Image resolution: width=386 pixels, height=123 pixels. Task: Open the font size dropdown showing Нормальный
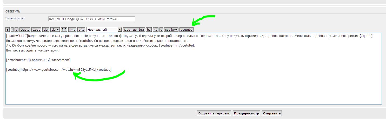point(104,30)
